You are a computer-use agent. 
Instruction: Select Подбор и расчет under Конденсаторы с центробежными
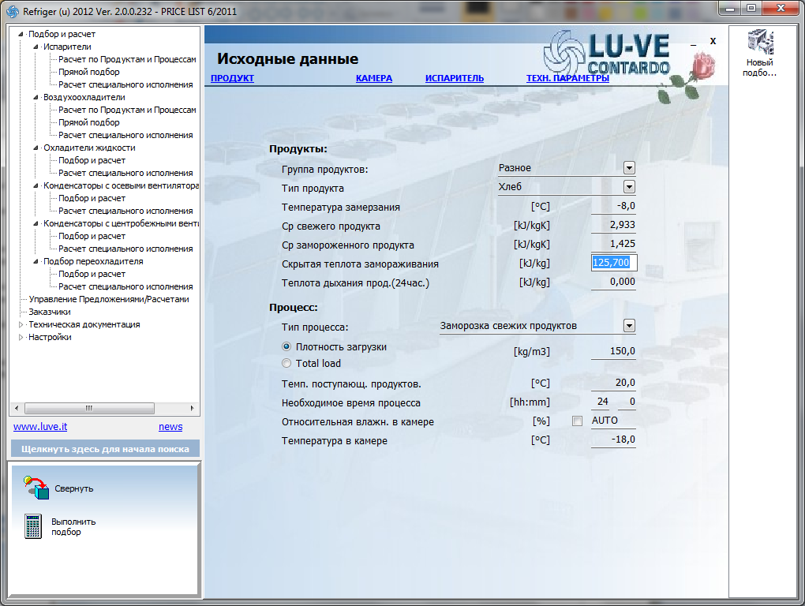92,237
